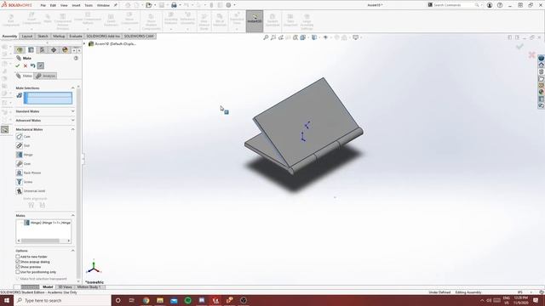Confirm with corner green checkmark in viewport

click(519, 47)
